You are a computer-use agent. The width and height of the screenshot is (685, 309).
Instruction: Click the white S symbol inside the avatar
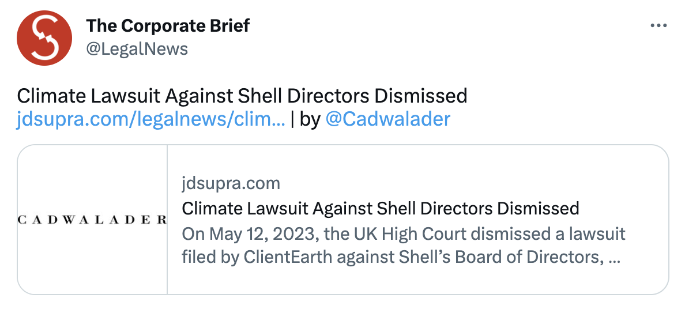[x=44, y=38]
